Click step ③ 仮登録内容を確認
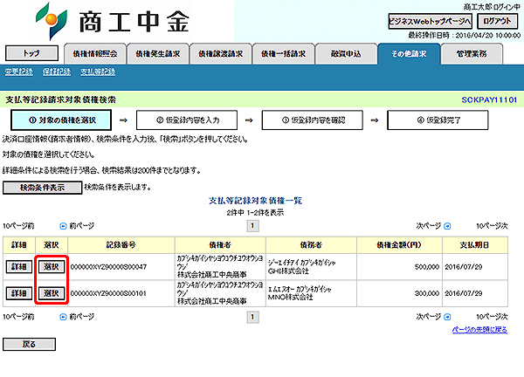This screenshot has width=524, height=377. 313,120
